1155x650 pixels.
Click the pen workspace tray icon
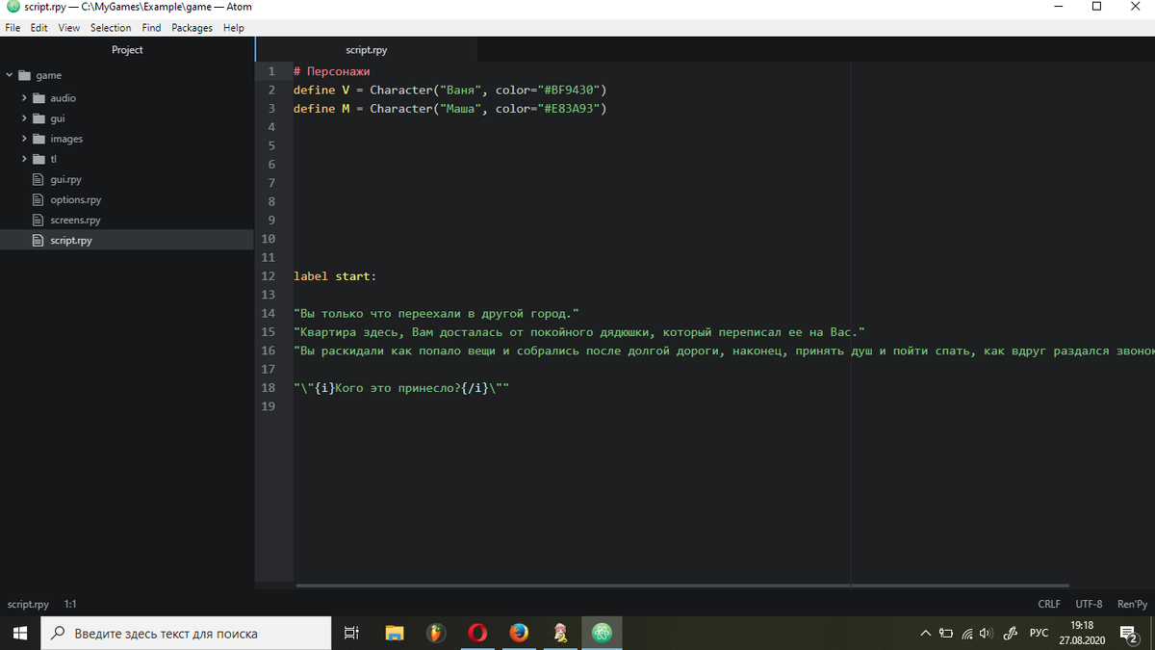pos(1010,633)
